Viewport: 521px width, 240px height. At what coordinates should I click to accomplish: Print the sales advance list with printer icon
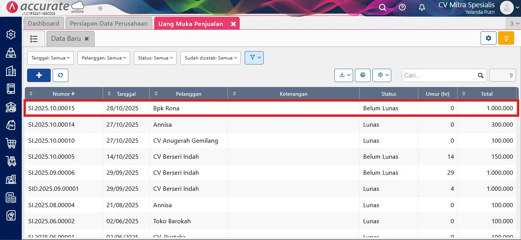[362, 75]
